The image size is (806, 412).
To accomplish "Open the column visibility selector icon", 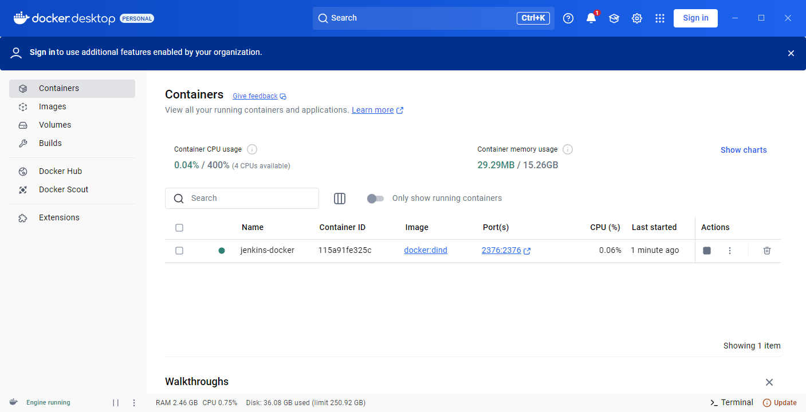I will (340, 199).
